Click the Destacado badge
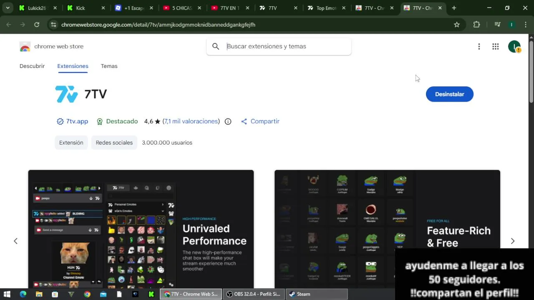The width and height of the screenshot is (534, 300). coord(117,121)
